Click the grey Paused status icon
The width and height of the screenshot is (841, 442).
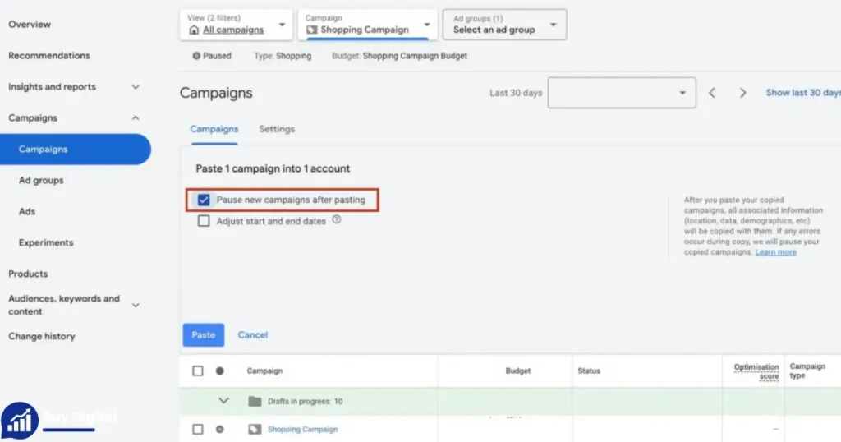pos(196,56)
